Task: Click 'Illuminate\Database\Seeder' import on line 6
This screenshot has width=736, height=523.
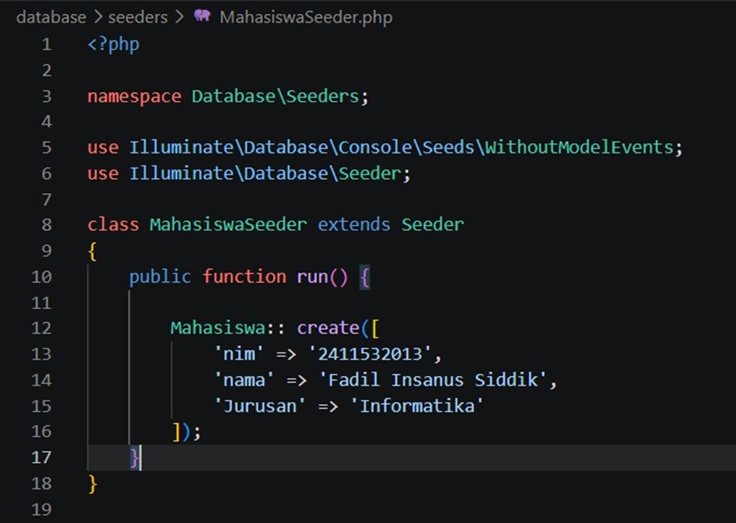Action: (x=265, y=174)
